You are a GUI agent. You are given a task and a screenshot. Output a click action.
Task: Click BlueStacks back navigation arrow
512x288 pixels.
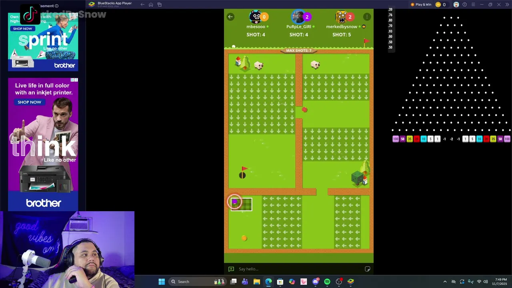142,4
